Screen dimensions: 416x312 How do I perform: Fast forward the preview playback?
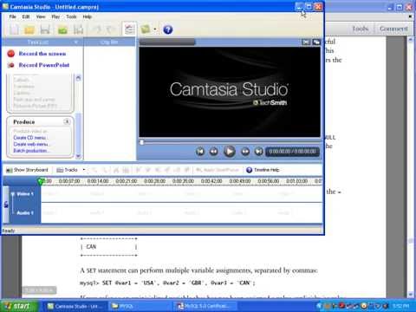(245, 152)
